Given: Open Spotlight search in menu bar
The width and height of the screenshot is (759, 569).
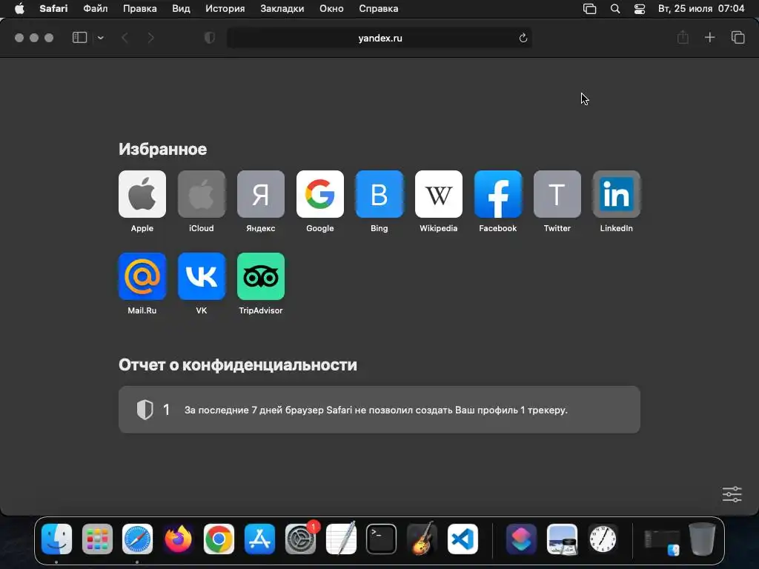Looking at the screenshot, I should (x=615, y=9).
